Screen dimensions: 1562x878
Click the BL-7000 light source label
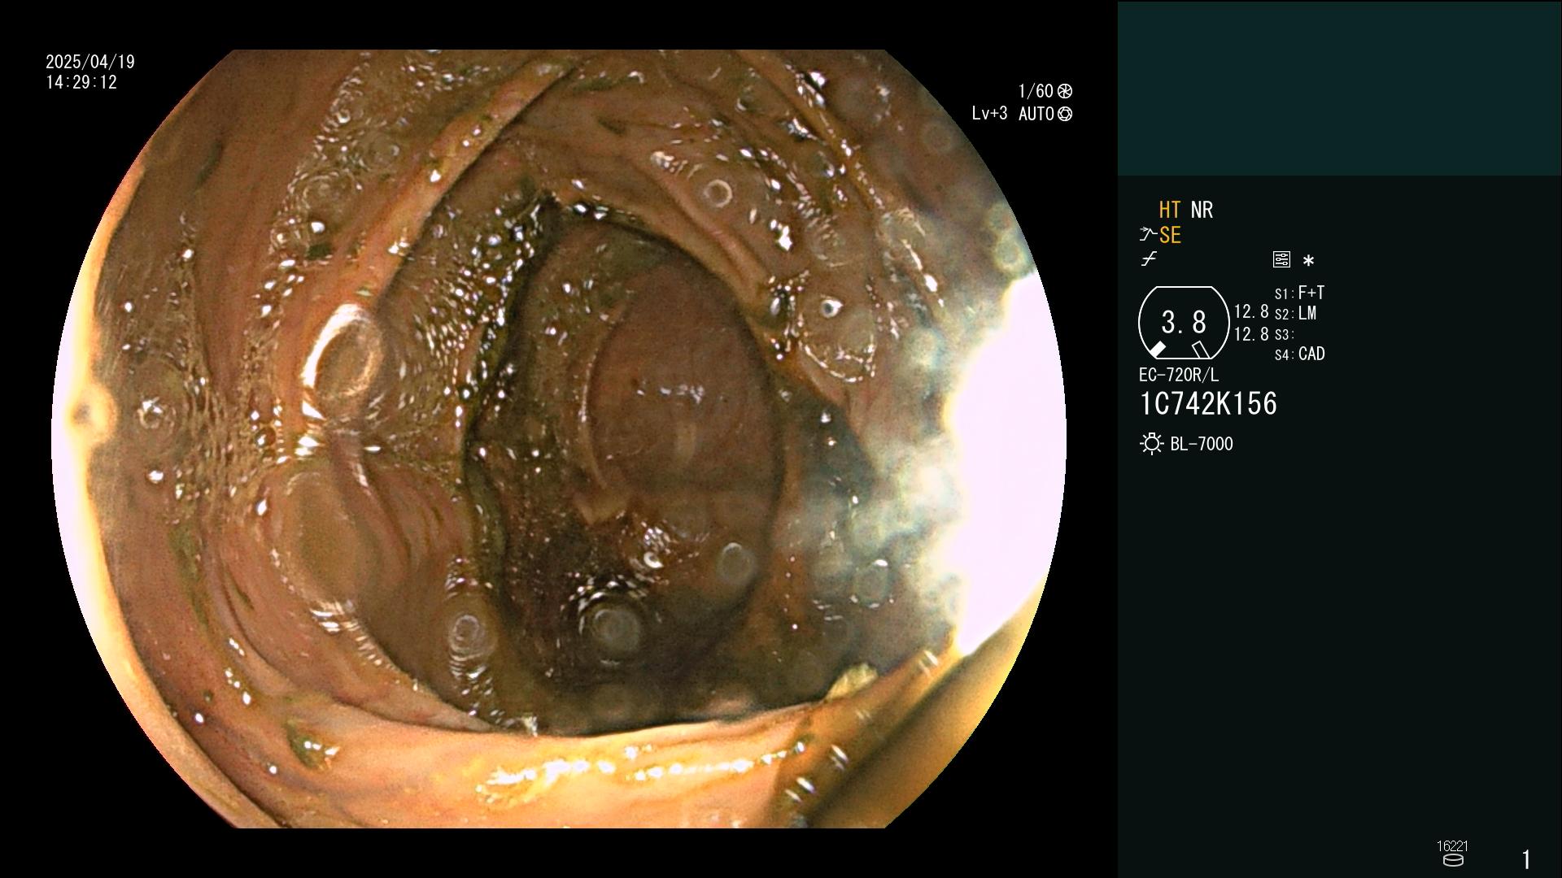pos(1202,444)
